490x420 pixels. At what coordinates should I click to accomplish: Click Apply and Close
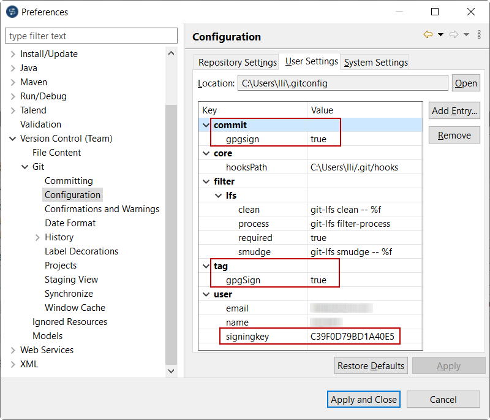[x=364, y=400]
